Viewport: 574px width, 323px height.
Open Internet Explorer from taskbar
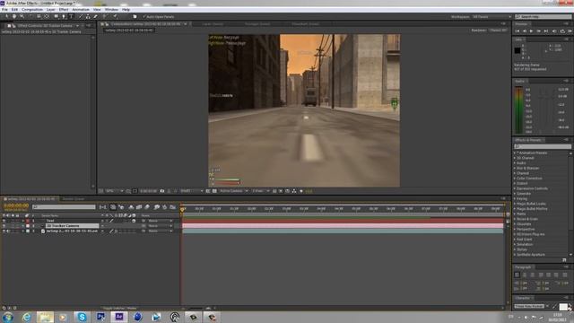click(x=26, y=317)
